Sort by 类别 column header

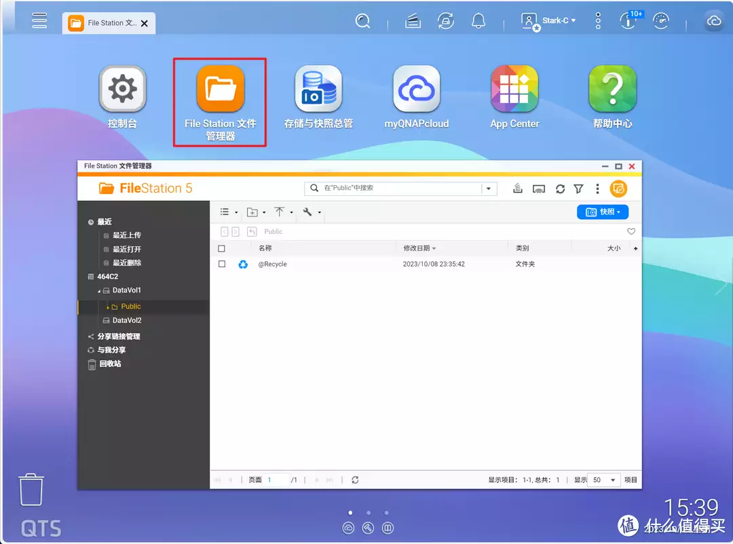coord(522,248)
